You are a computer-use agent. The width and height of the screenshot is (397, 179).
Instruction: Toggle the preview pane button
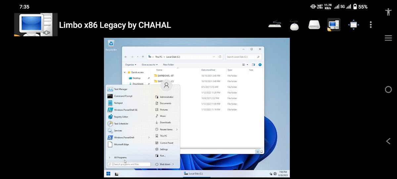pos(253,65)
